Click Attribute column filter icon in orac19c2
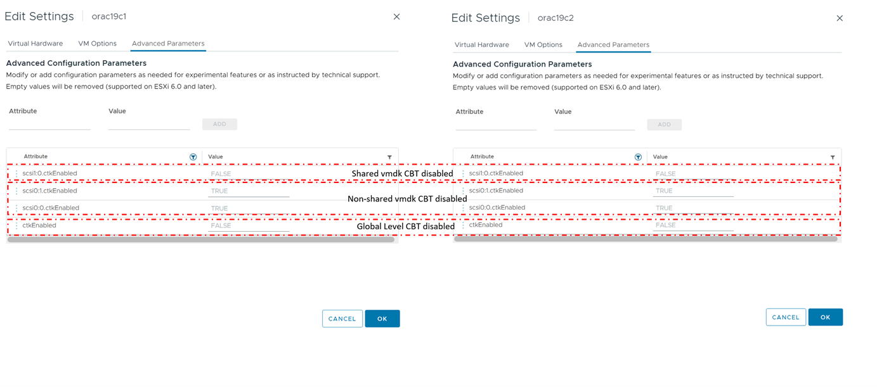Screen dimensions: 877x387 pos(639,157)
